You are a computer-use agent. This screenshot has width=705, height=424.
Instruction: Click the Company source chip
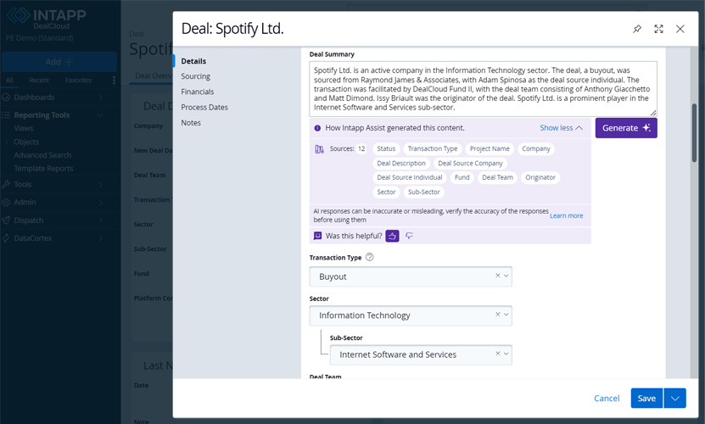[x=535, y=149]
